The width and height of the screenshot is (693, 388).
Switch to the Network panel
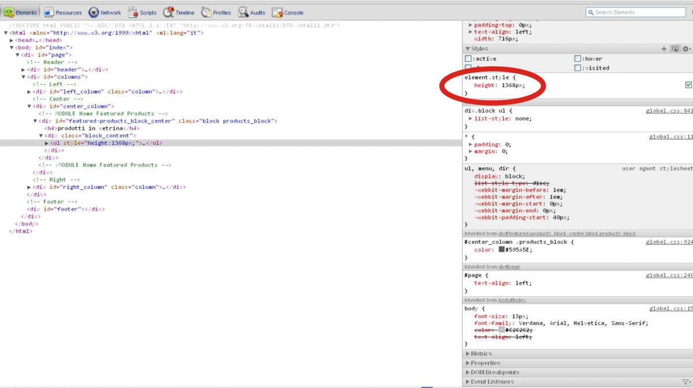pyautogui.click(x=105, y=12)
